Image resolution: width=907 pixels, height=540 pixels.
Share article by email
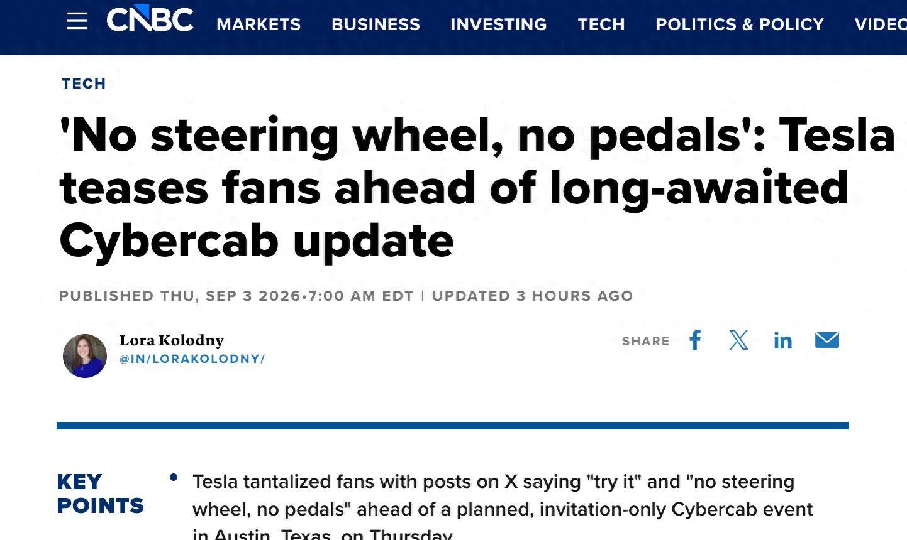coord(827,340)
